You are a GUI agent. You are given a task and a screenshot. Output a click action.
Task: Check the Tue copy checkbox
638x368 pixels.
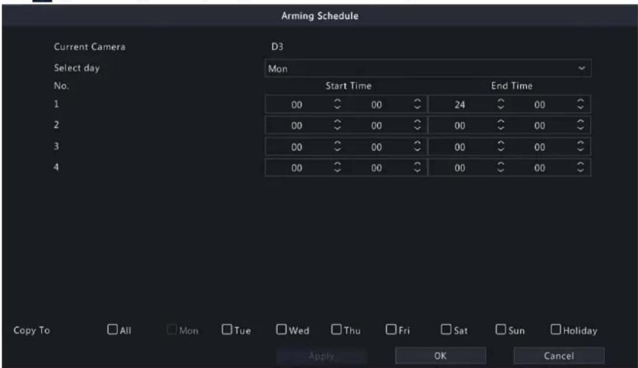[227, 330]
